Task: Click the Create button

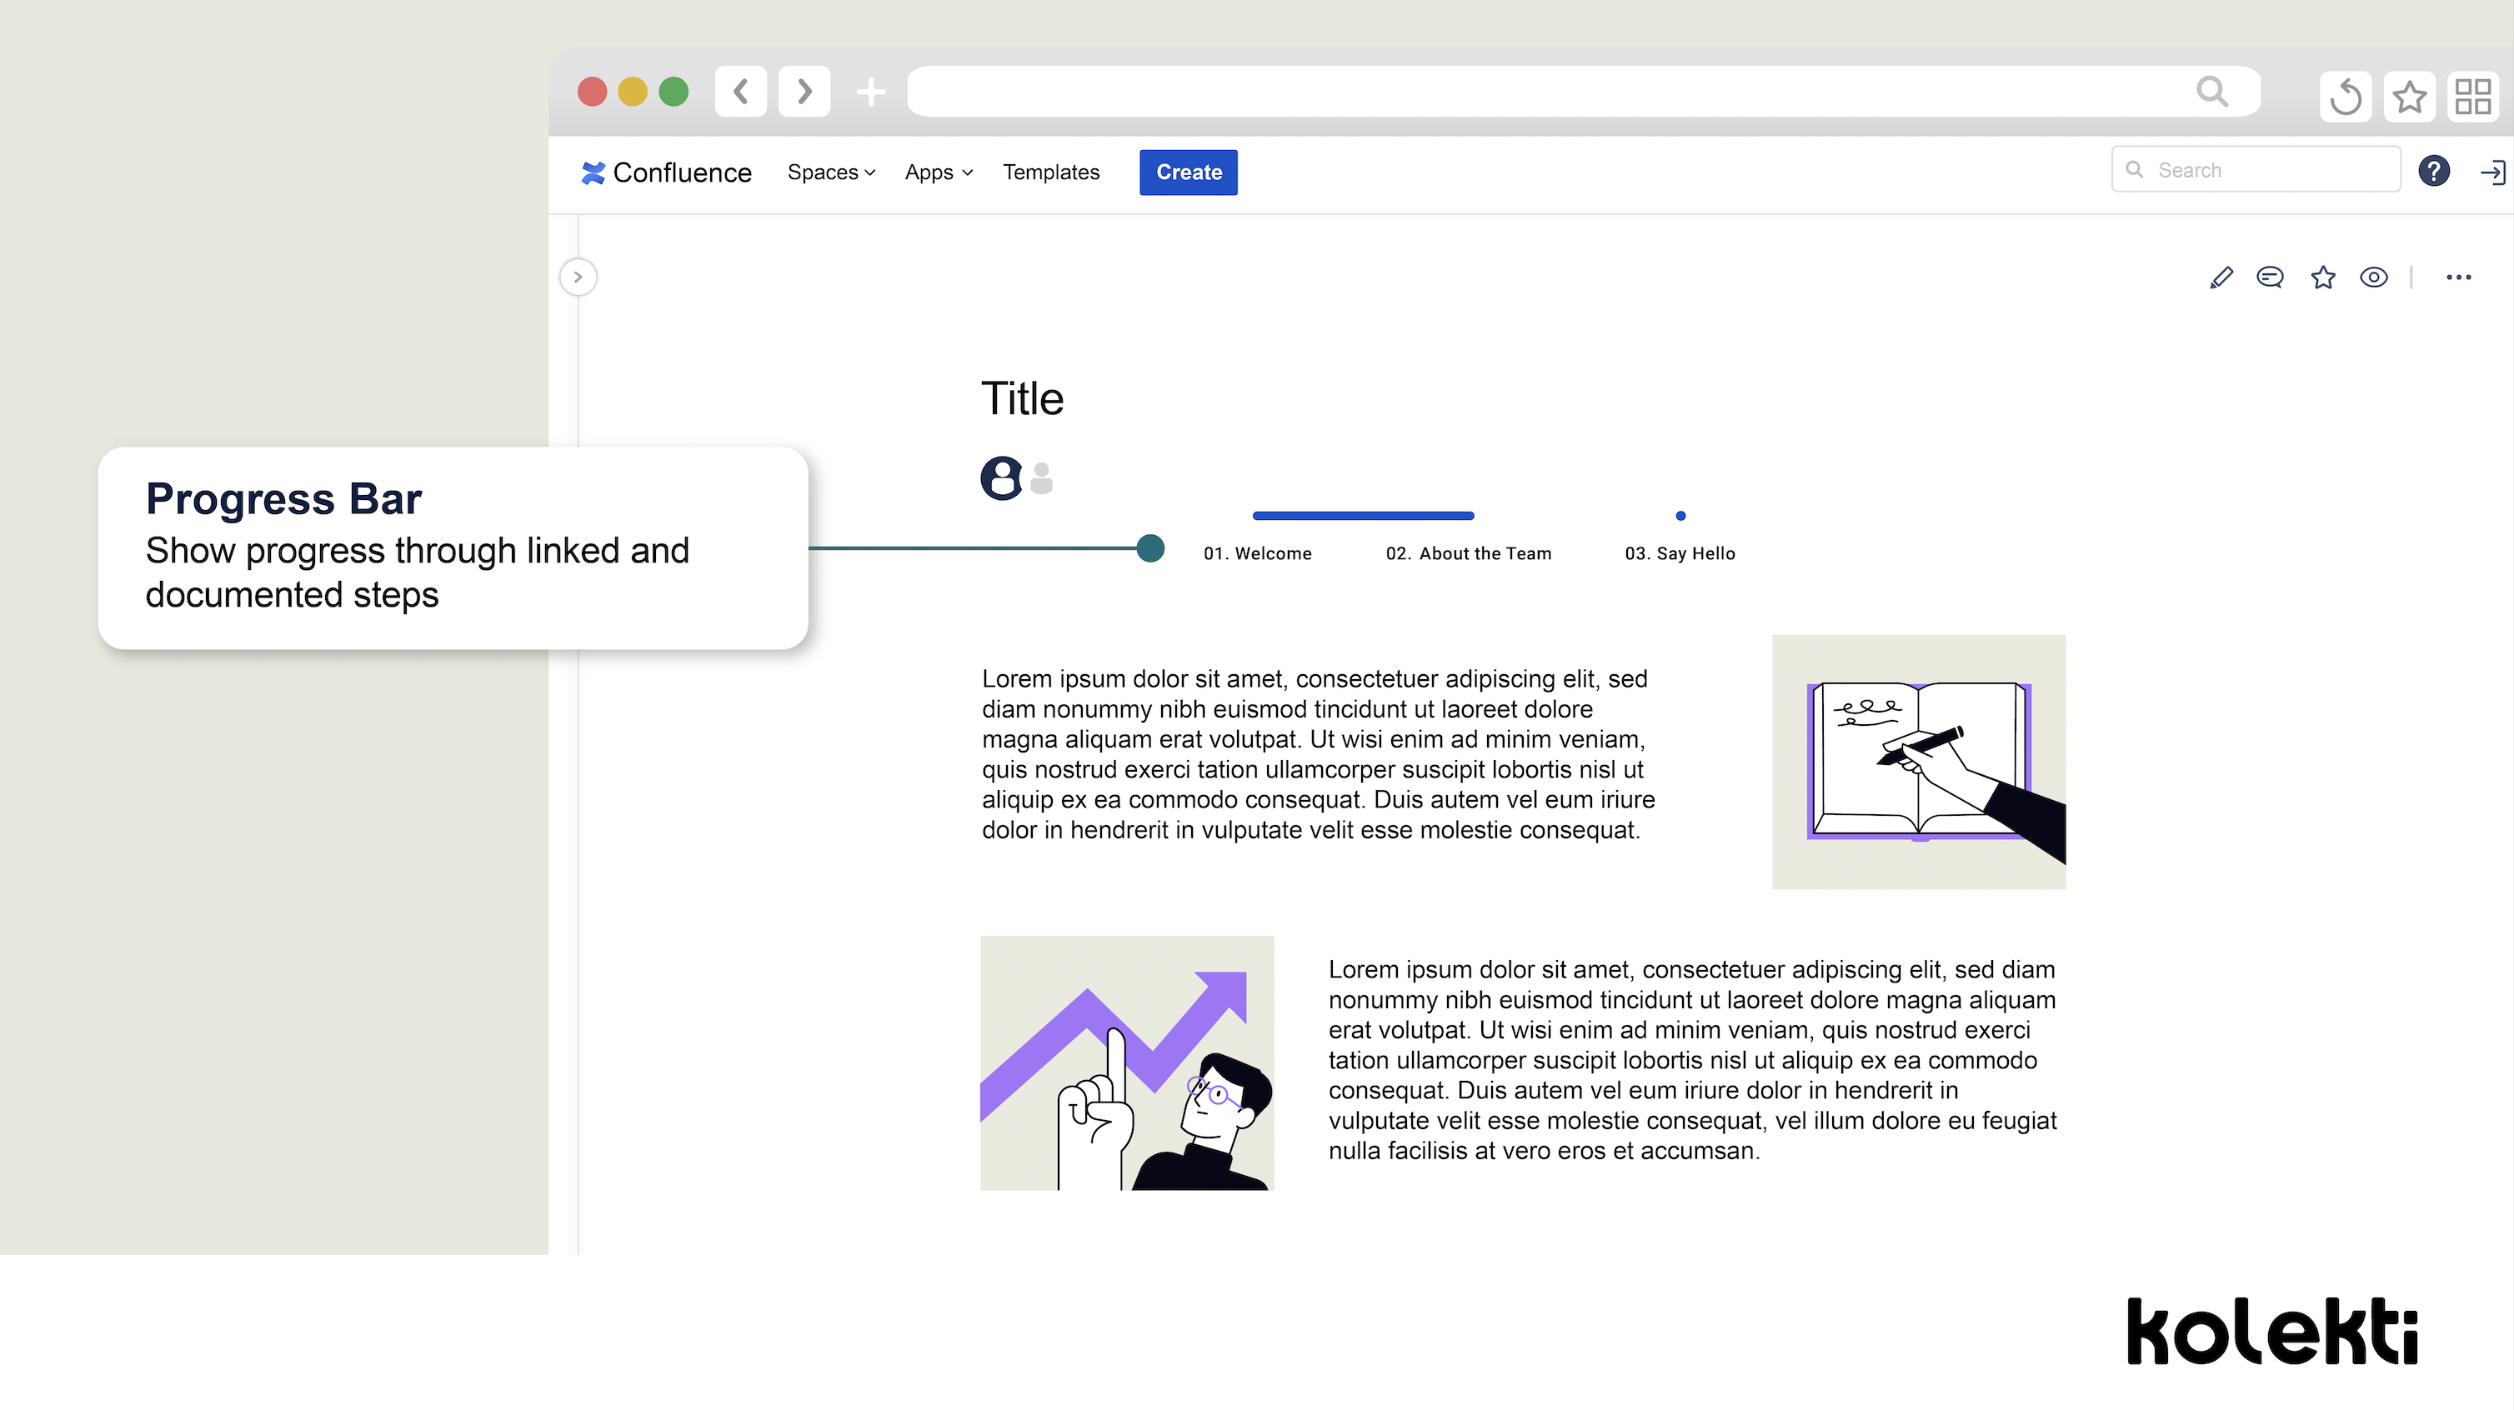Action: coord(1188,172)
